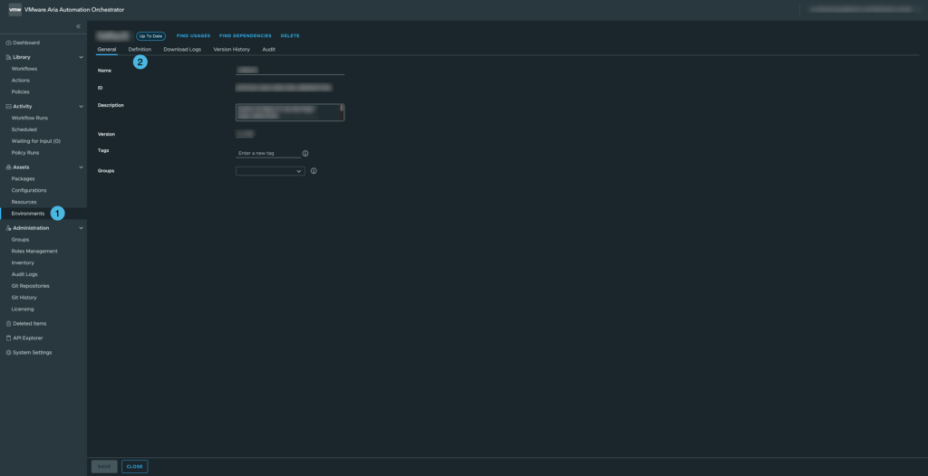Open the Download Logs tab
The image size is (928, 476).
click(x=182, y=49)
